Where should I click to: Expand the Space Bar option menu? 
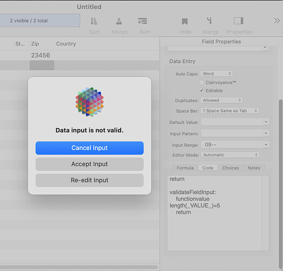229,111
